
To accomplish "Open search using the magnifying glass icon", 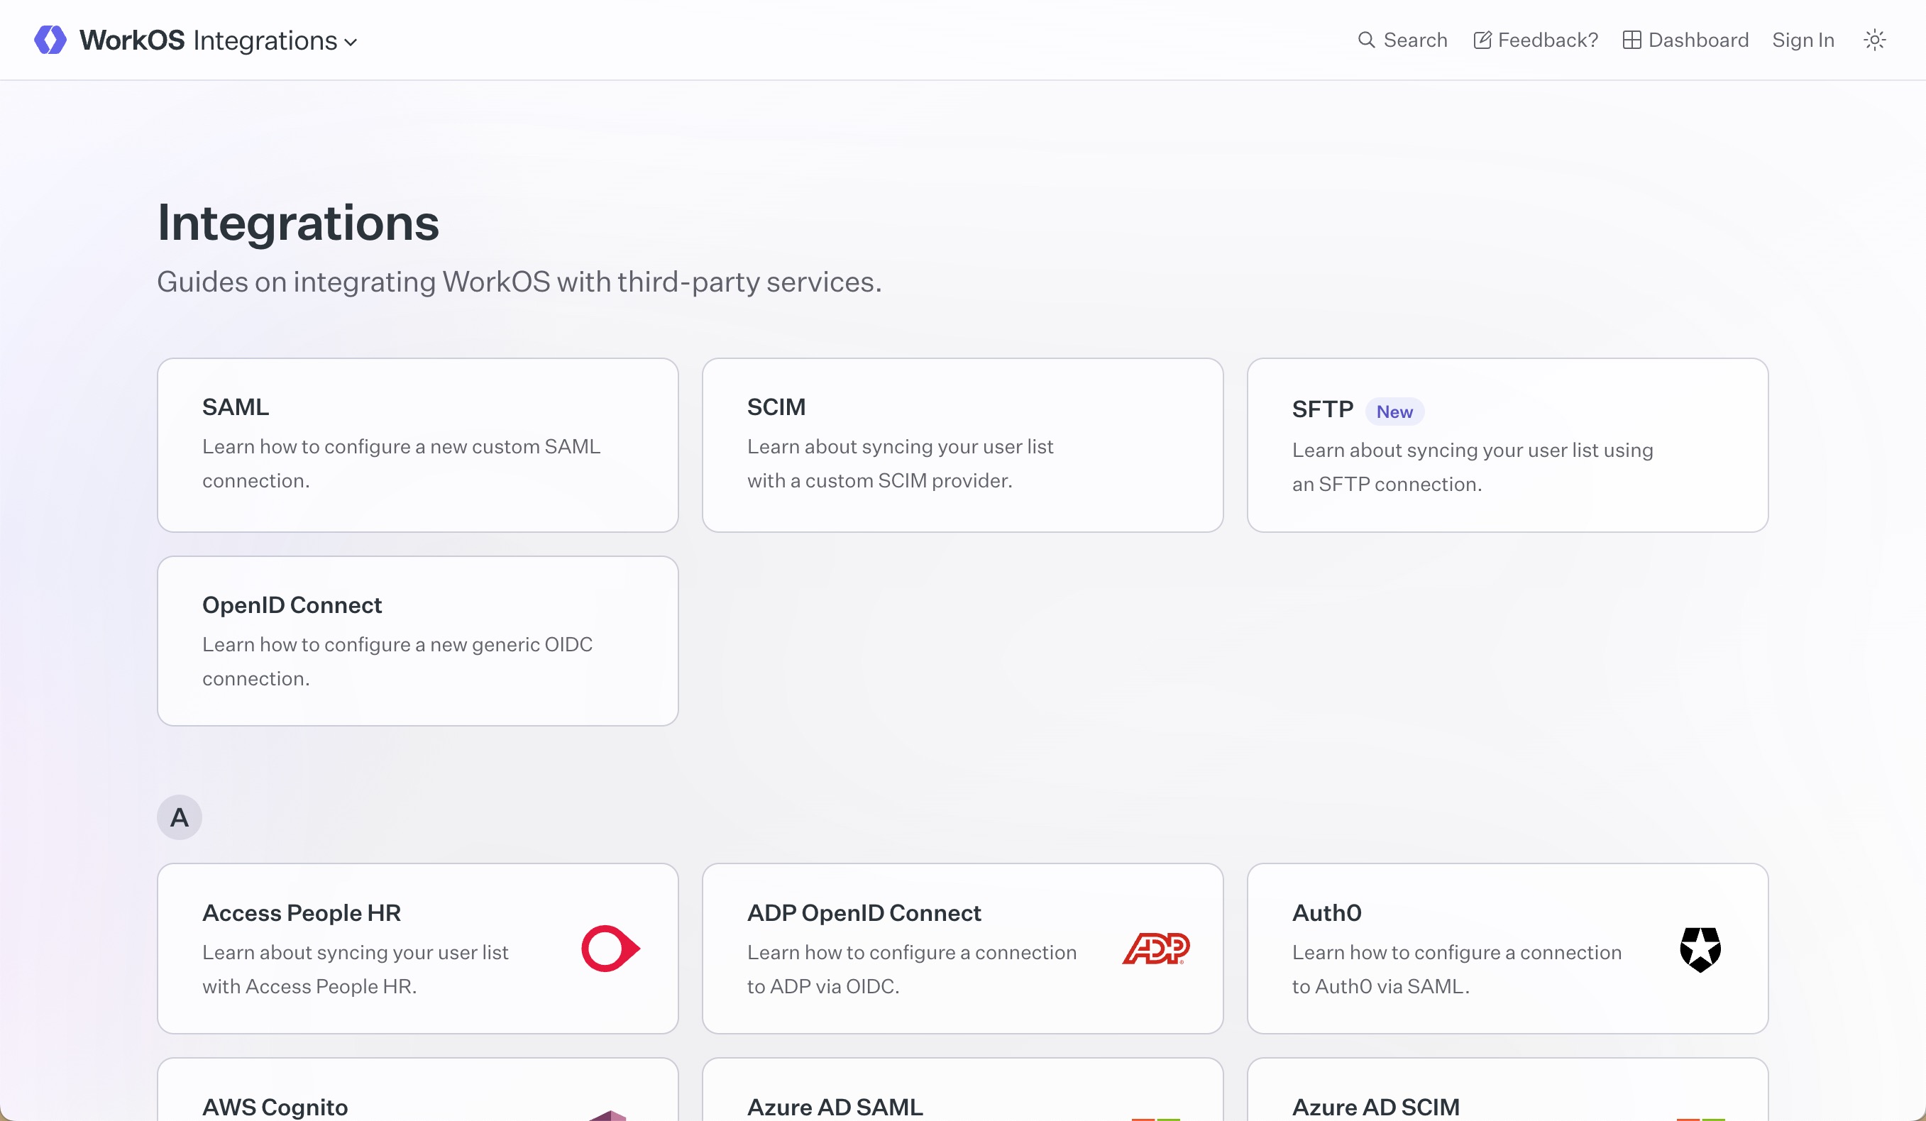I will [x=1368, y=40].
